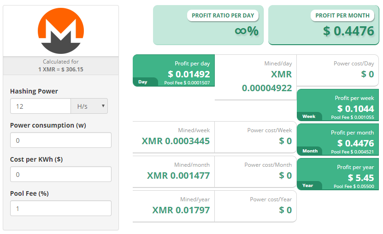Image resolution: width=383 pixels, height=234 pixels.
Task: Click the Cost per KWh ($) label
Action: point(36,159)
